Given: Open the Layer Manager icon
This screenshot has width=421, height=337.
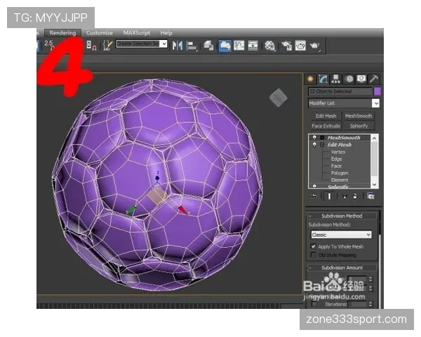Looking at the screenshot, I should pos(208,45).
